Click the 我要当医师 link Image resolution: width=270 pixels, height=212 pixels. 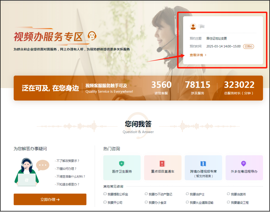pyautogui.click(x=238, y=194)
